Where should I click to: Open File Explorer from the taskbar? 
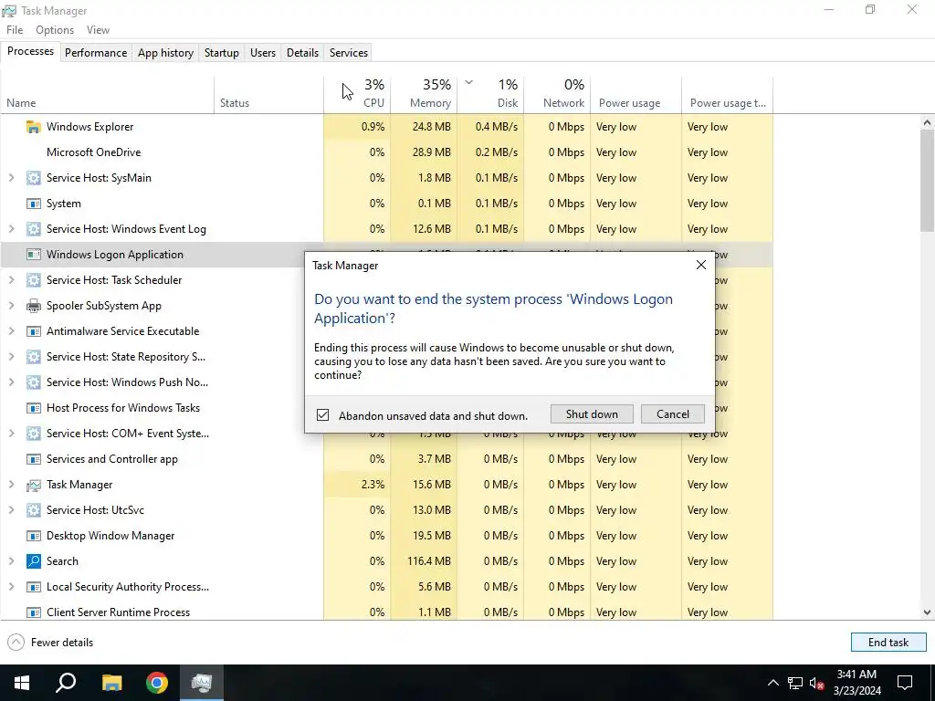click(111, 683)
